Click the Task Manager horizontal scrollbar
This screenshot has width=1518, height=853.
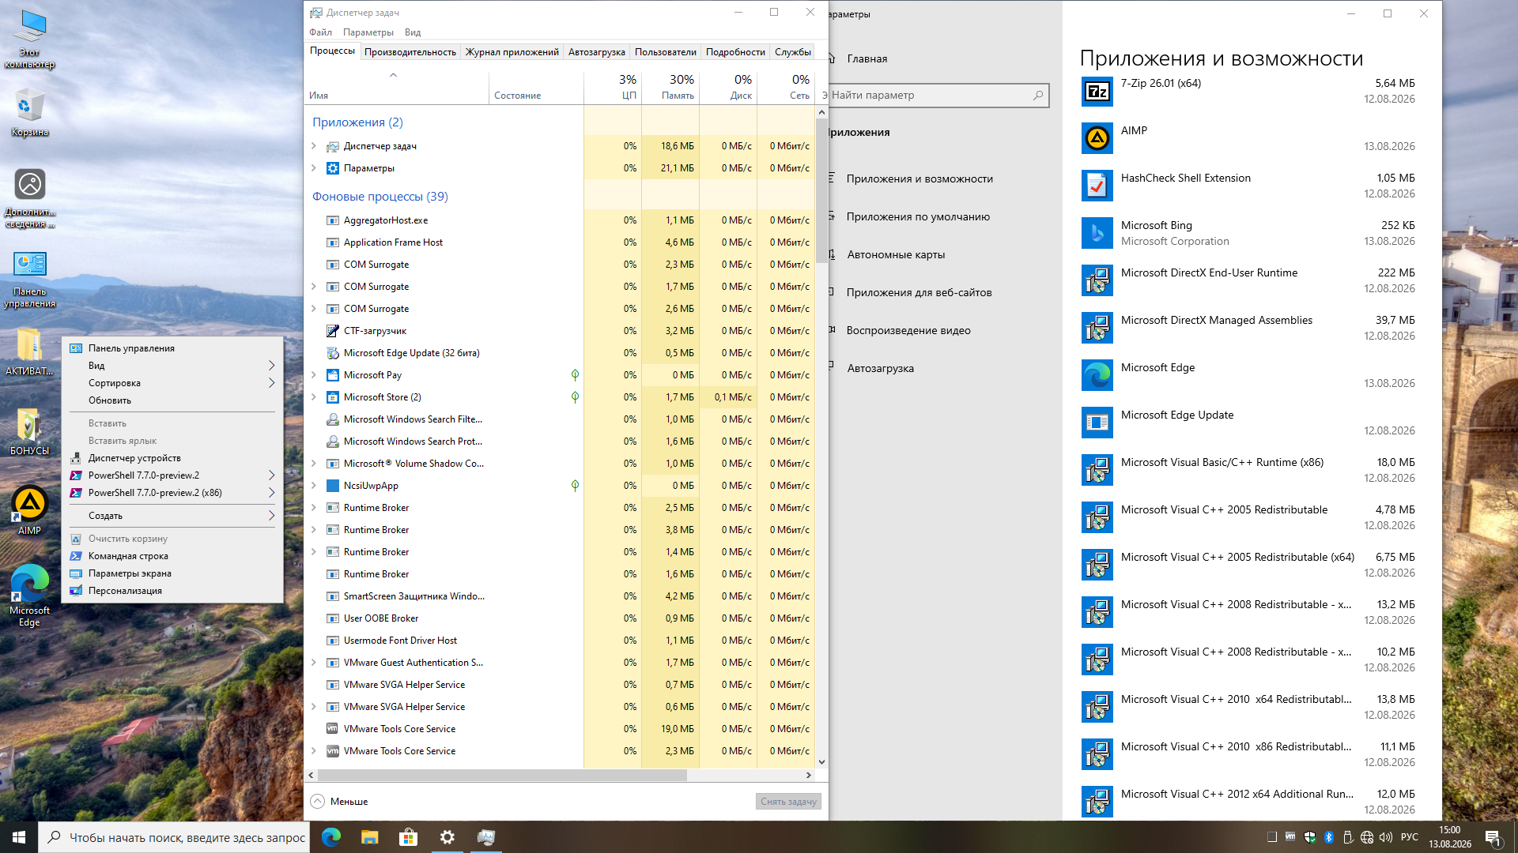[502, 776]
